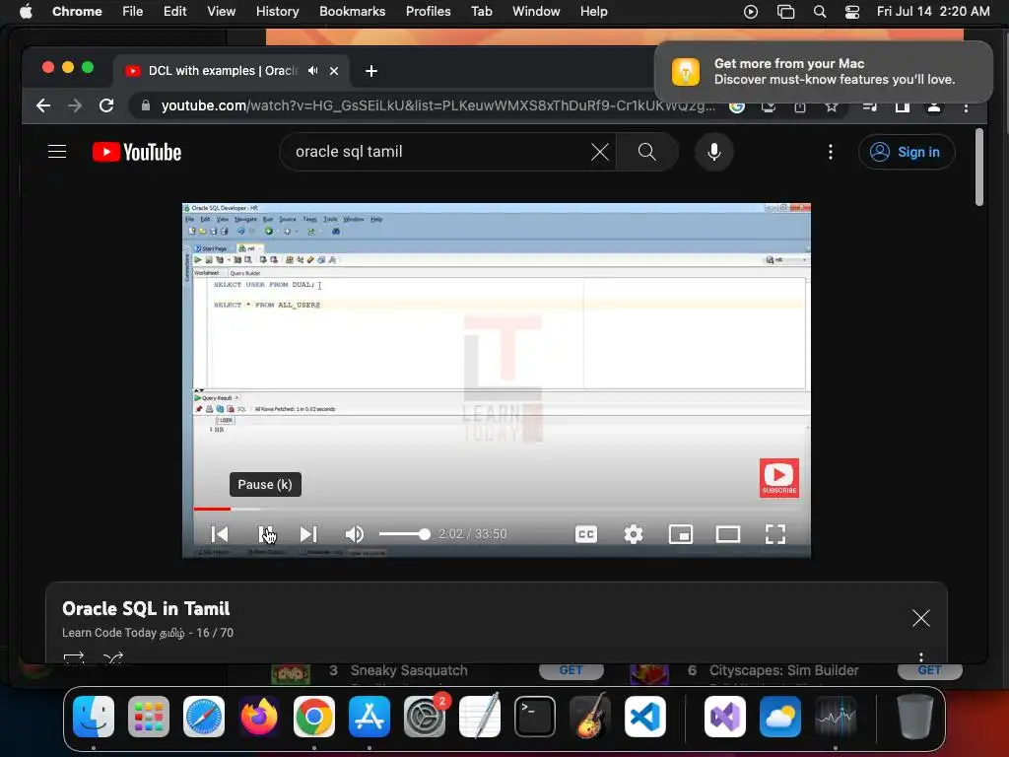Open Chrome three-dot menu
This screenshot has height=757, width=1009.
pos(966,107)
